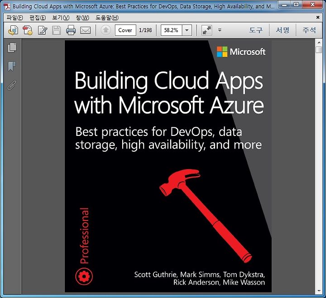
Task: Maximize the Acrobat window
Action: pos(296,5)
